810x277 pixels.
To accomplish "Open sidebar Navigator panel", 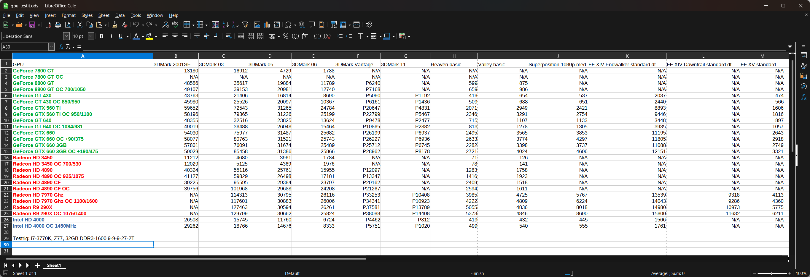I will (804, 87).
